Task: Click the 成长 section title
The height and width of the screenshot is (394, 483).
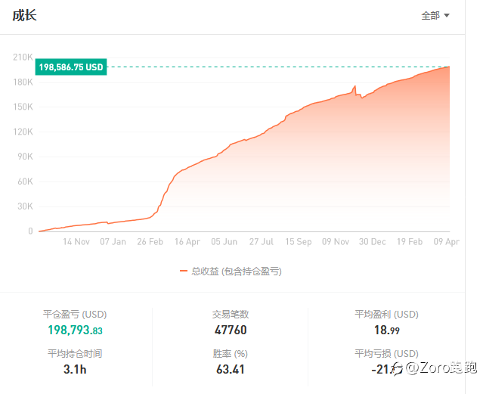Action: pyautogui.click(x=25, y=15)
